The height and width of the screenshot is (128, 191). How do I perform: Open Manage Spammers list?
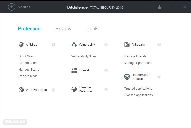138,63
